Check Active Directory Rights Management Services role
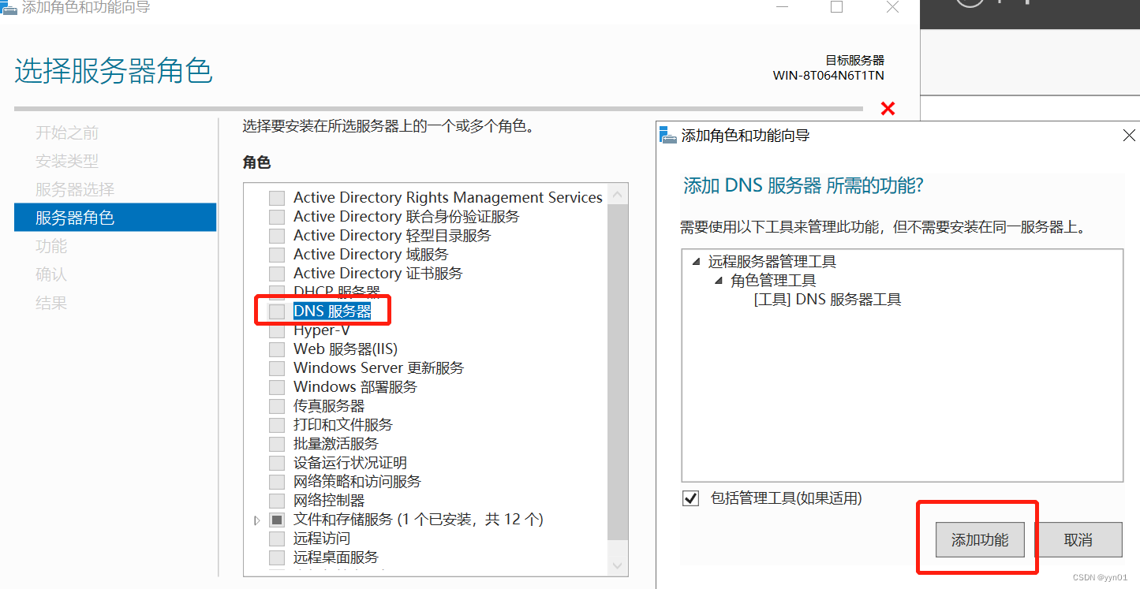 click(x=276, y=198)
